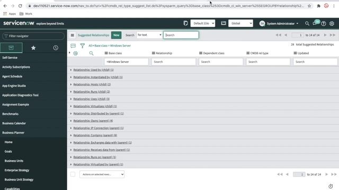Click the update set picker icon

(x=185, y=23)
